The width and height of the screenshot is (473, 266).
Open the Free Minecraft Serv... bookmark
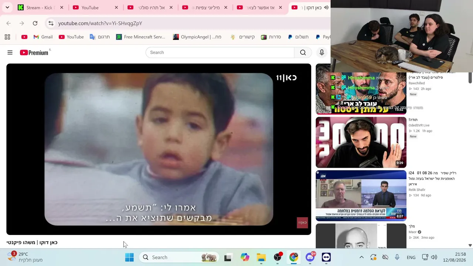[x=140, y=37]
